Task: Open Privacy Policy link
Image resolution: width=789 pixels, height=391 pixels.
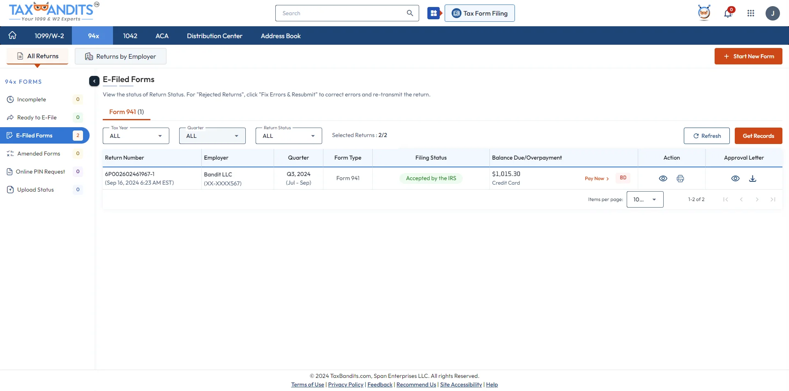Action: coord(346,384)
